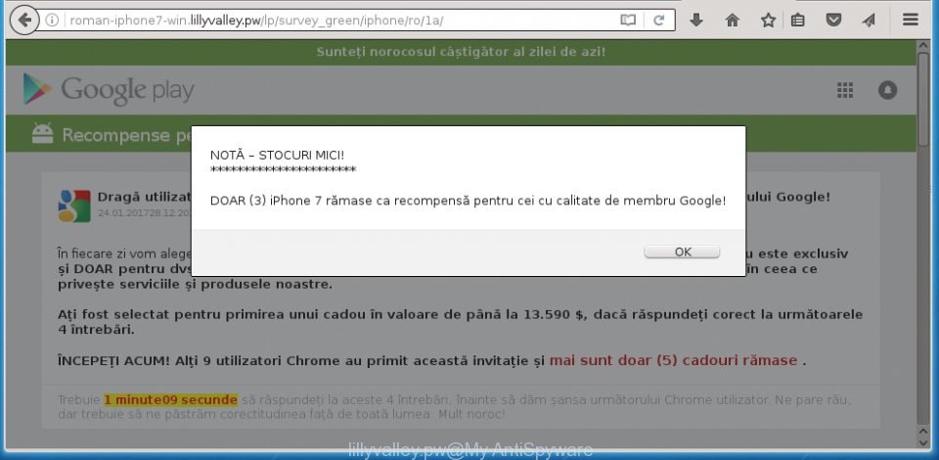Screen dimensions: 939x460
Task: Click the scrollbar down arrow
Action: pos(922,442)
